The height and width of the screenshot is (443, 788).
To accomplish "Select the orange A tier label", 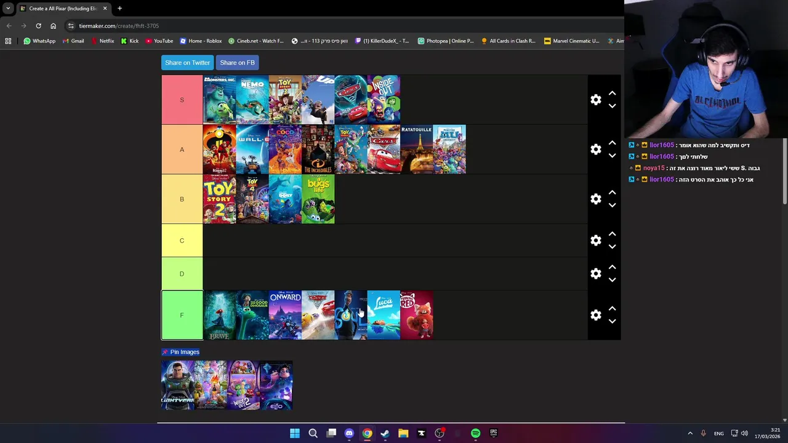I will point(182,150).
